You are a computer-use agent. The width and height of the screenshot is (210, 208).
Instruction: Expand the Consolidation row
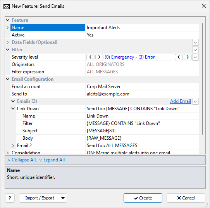pos(8,153)
